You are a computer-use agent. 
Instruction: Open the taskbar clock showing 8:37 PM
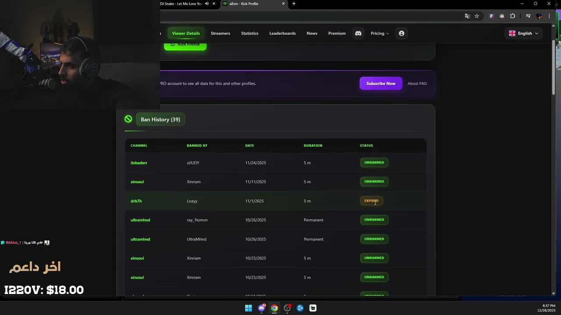pyautogui.click(x=546, y=308)
